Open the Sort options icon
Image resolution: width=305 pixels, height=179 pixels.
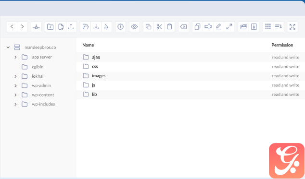click(279, 26)
